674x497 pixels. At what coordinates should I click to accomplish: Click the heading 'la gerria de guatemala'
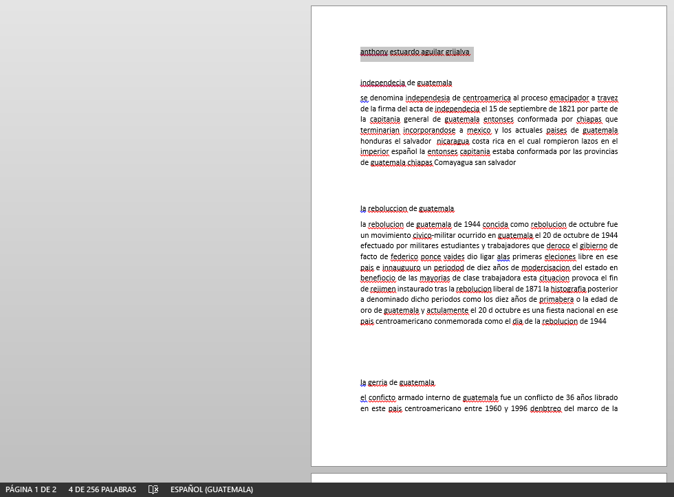click(398, 382)
